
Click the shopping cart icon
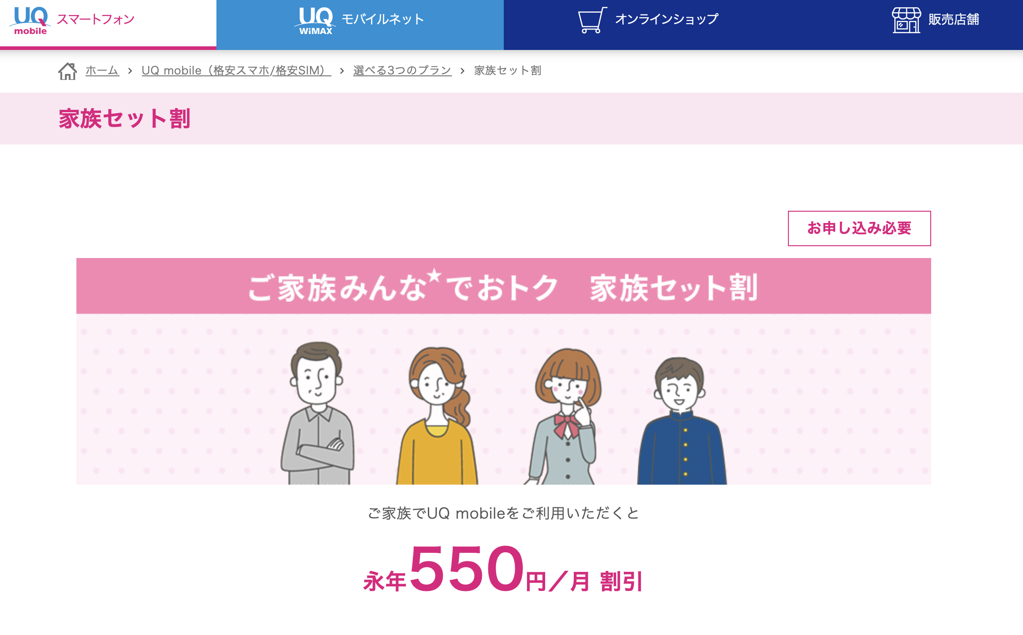(x=592, y=20)
